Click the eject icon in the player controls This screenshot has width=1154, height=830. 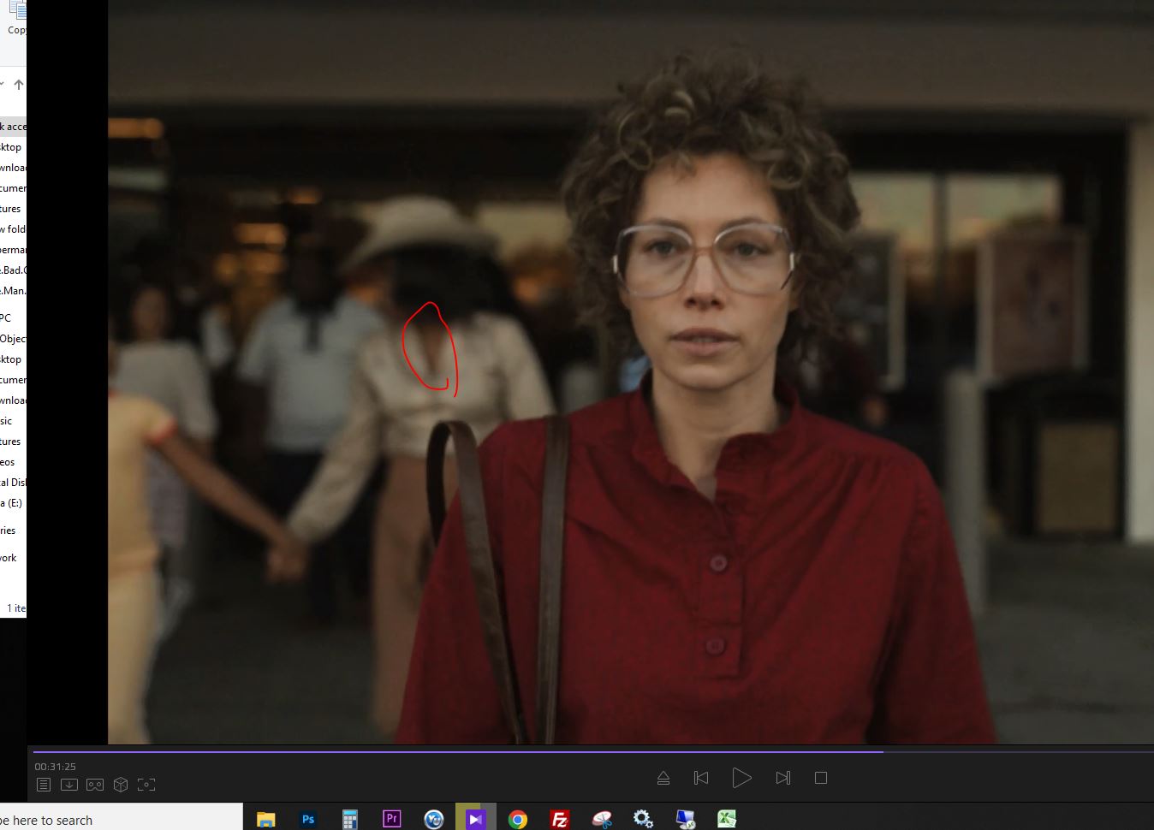[663, 778]
